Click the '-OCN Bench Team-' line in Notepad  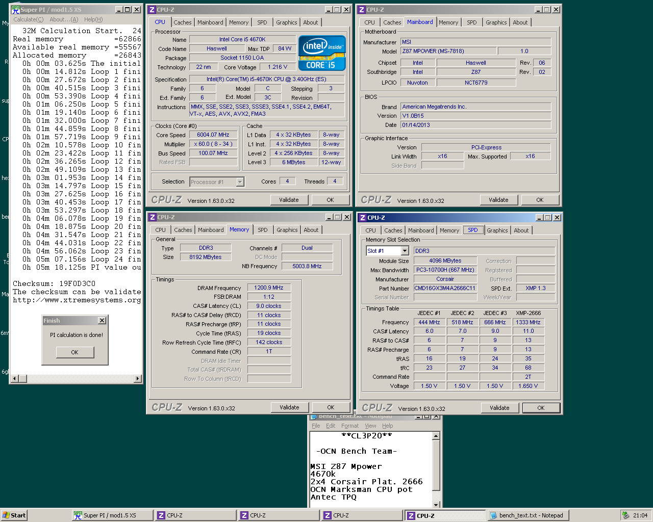[x=356, y=451]
